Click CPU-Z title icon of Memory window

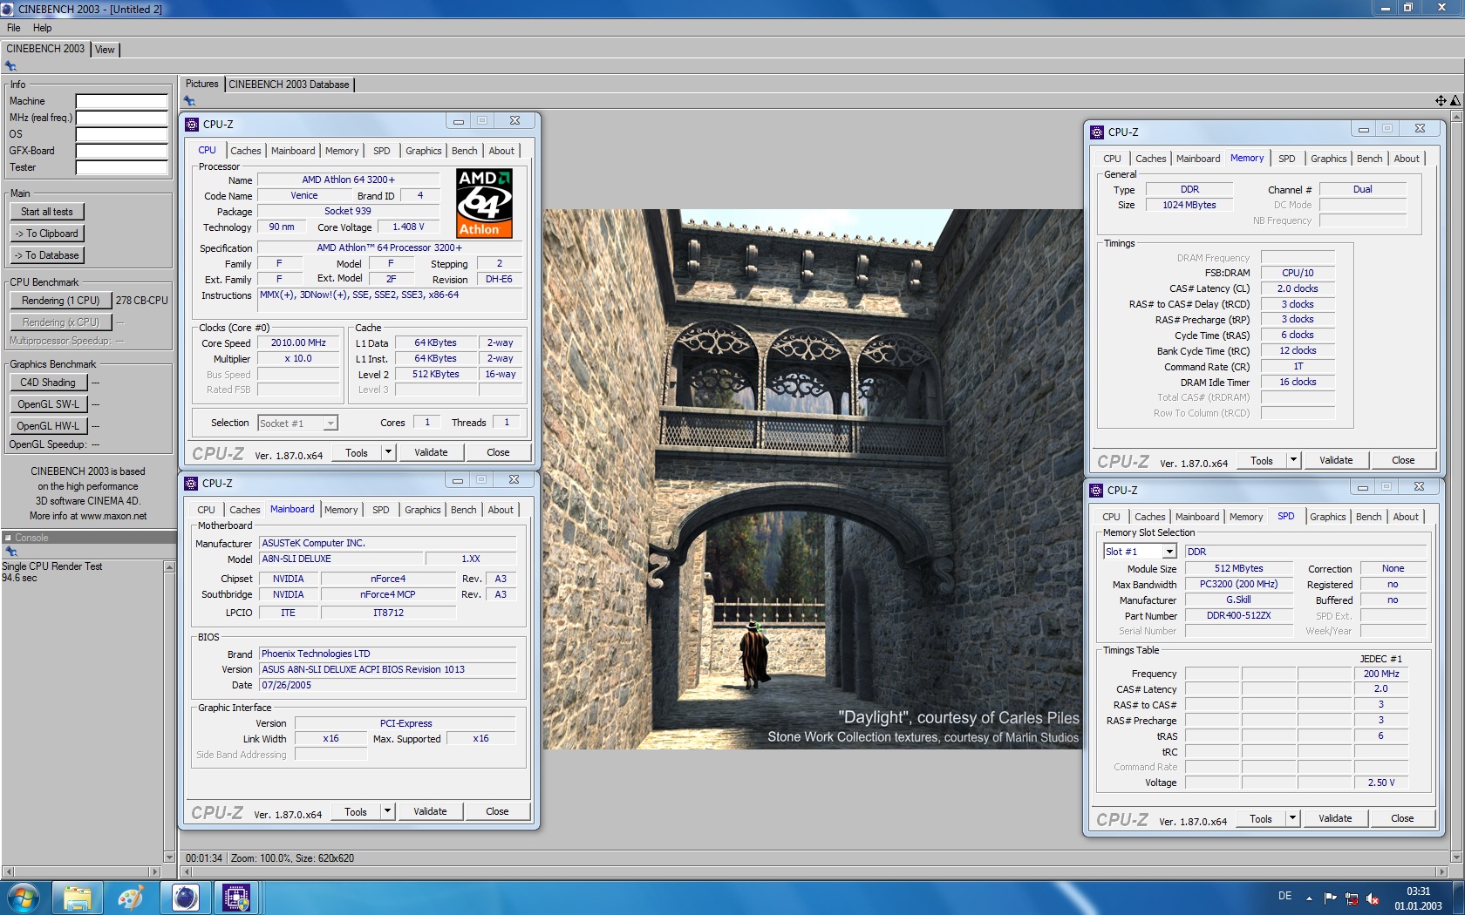point(1097,132)
